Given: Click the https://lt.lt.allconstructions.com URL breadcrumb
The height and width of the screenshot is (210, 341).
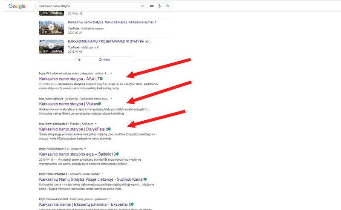Looking at the screenshot, I should tap(74, 73).
